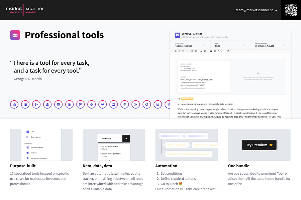Screen dimensions: 301x200
Task: Expand the letter editor to fullscreen
Action: 228,51
